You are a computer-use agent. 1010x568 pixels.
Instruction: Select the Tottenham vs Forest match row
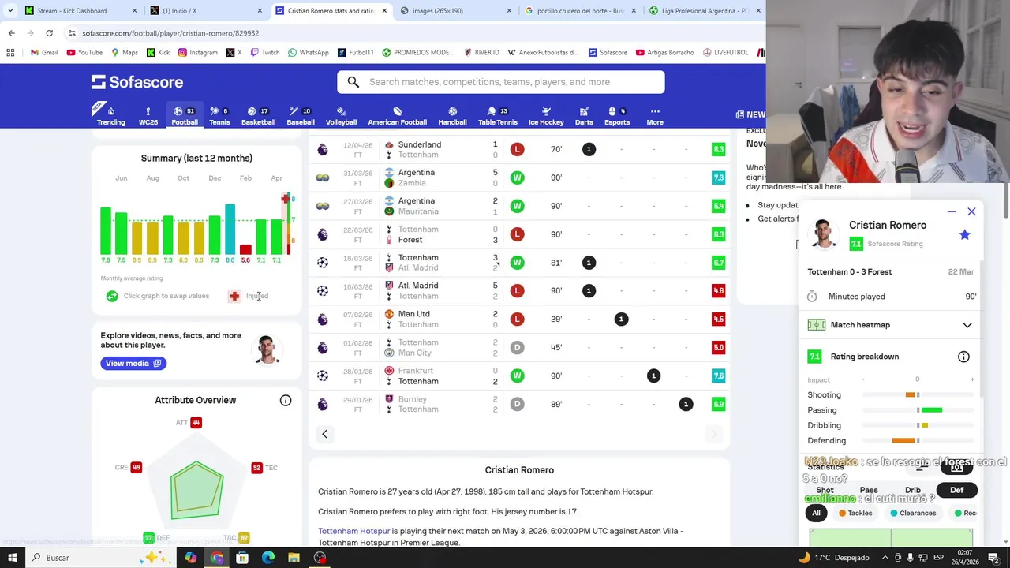pyautogui.click(x=519, y=234)
